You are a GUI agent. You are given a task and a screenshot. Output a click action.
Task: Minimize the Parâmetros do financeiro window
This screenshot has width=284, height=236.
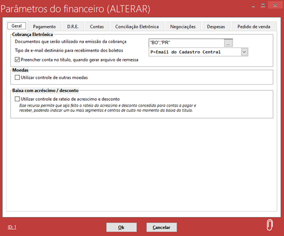253,6
